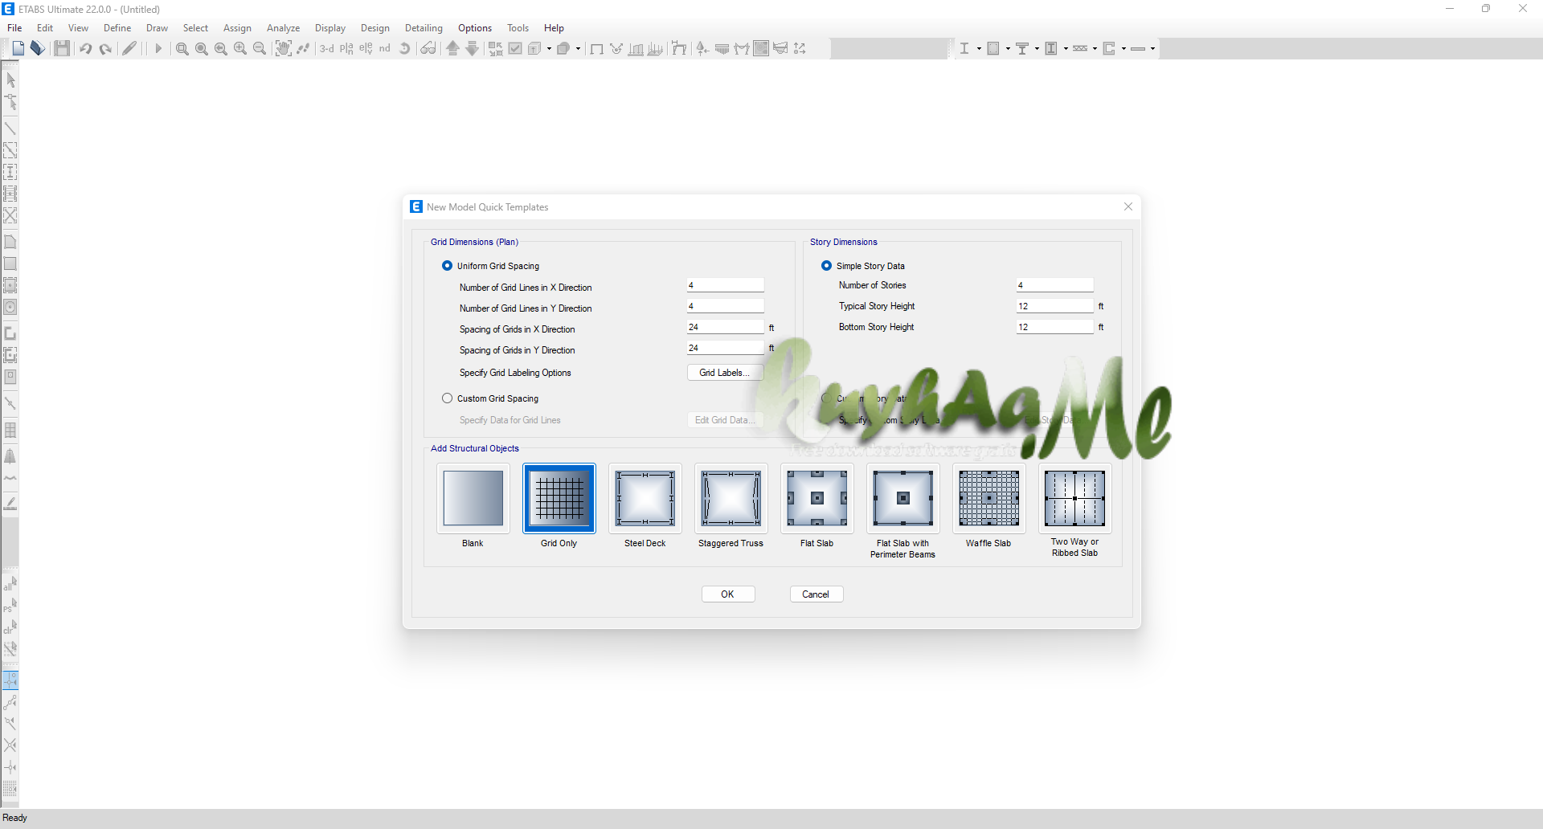Screen dimensions: 1543x829
Task: Open dropdown arrow next to composite column design icon
Action: 1066,48
